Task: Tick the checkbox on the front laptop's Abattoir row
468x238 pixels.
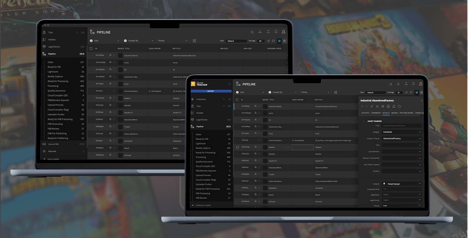Action: point(237,147)
